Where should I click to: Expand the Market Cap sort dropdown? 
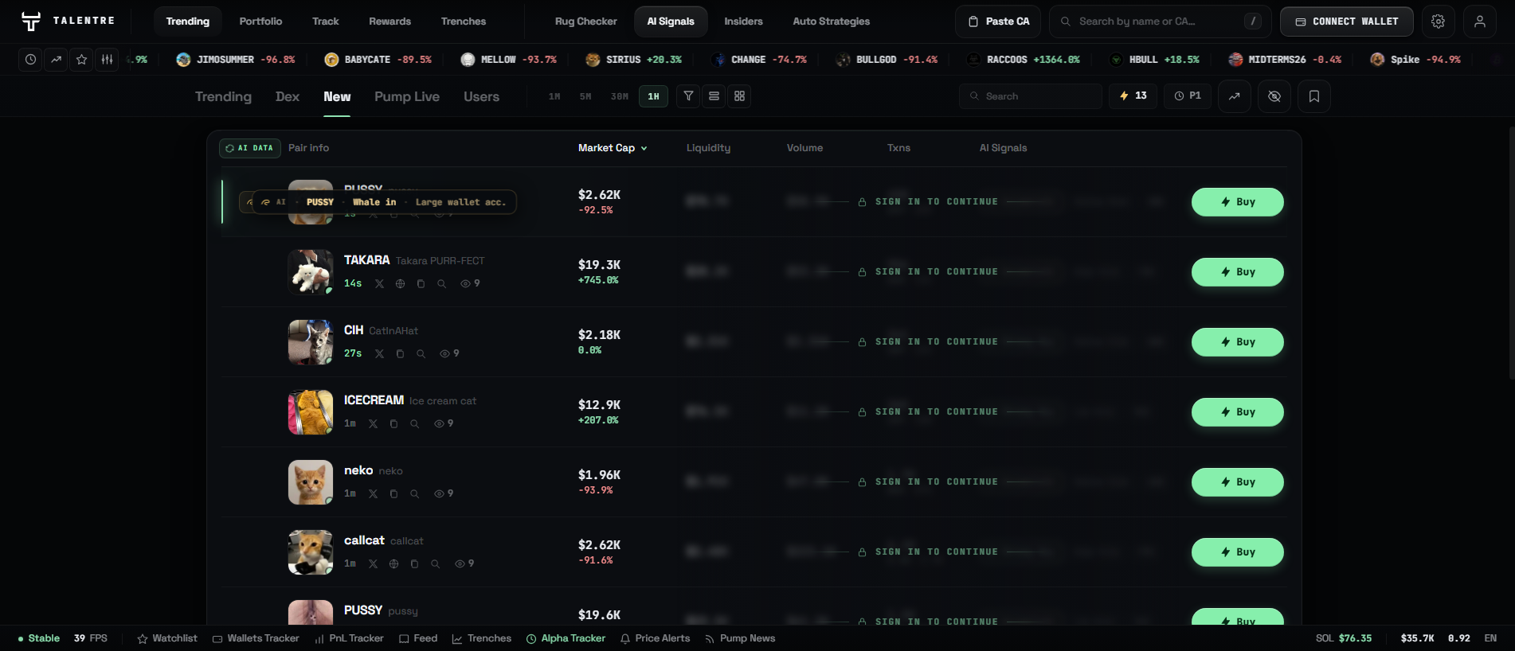tap(613, 148)
